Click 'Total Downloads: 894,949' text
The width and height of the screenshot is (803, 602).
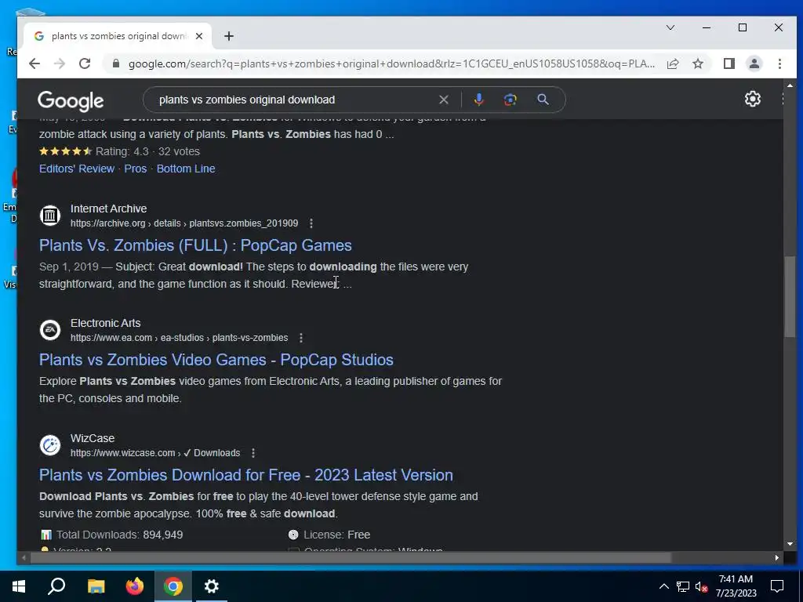point(119,535)
